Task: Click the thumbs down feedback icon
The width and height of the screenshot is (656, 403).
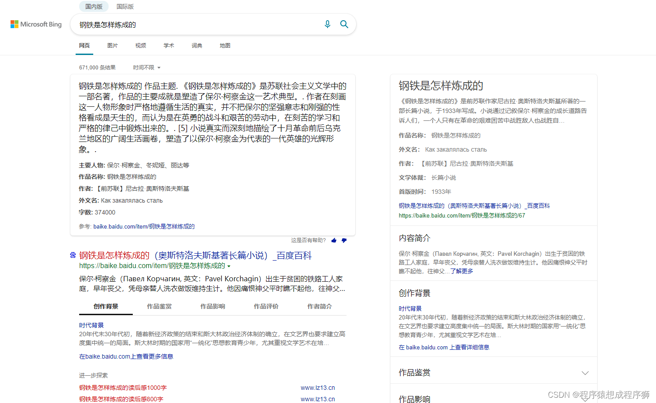Action: coord(344,240)
